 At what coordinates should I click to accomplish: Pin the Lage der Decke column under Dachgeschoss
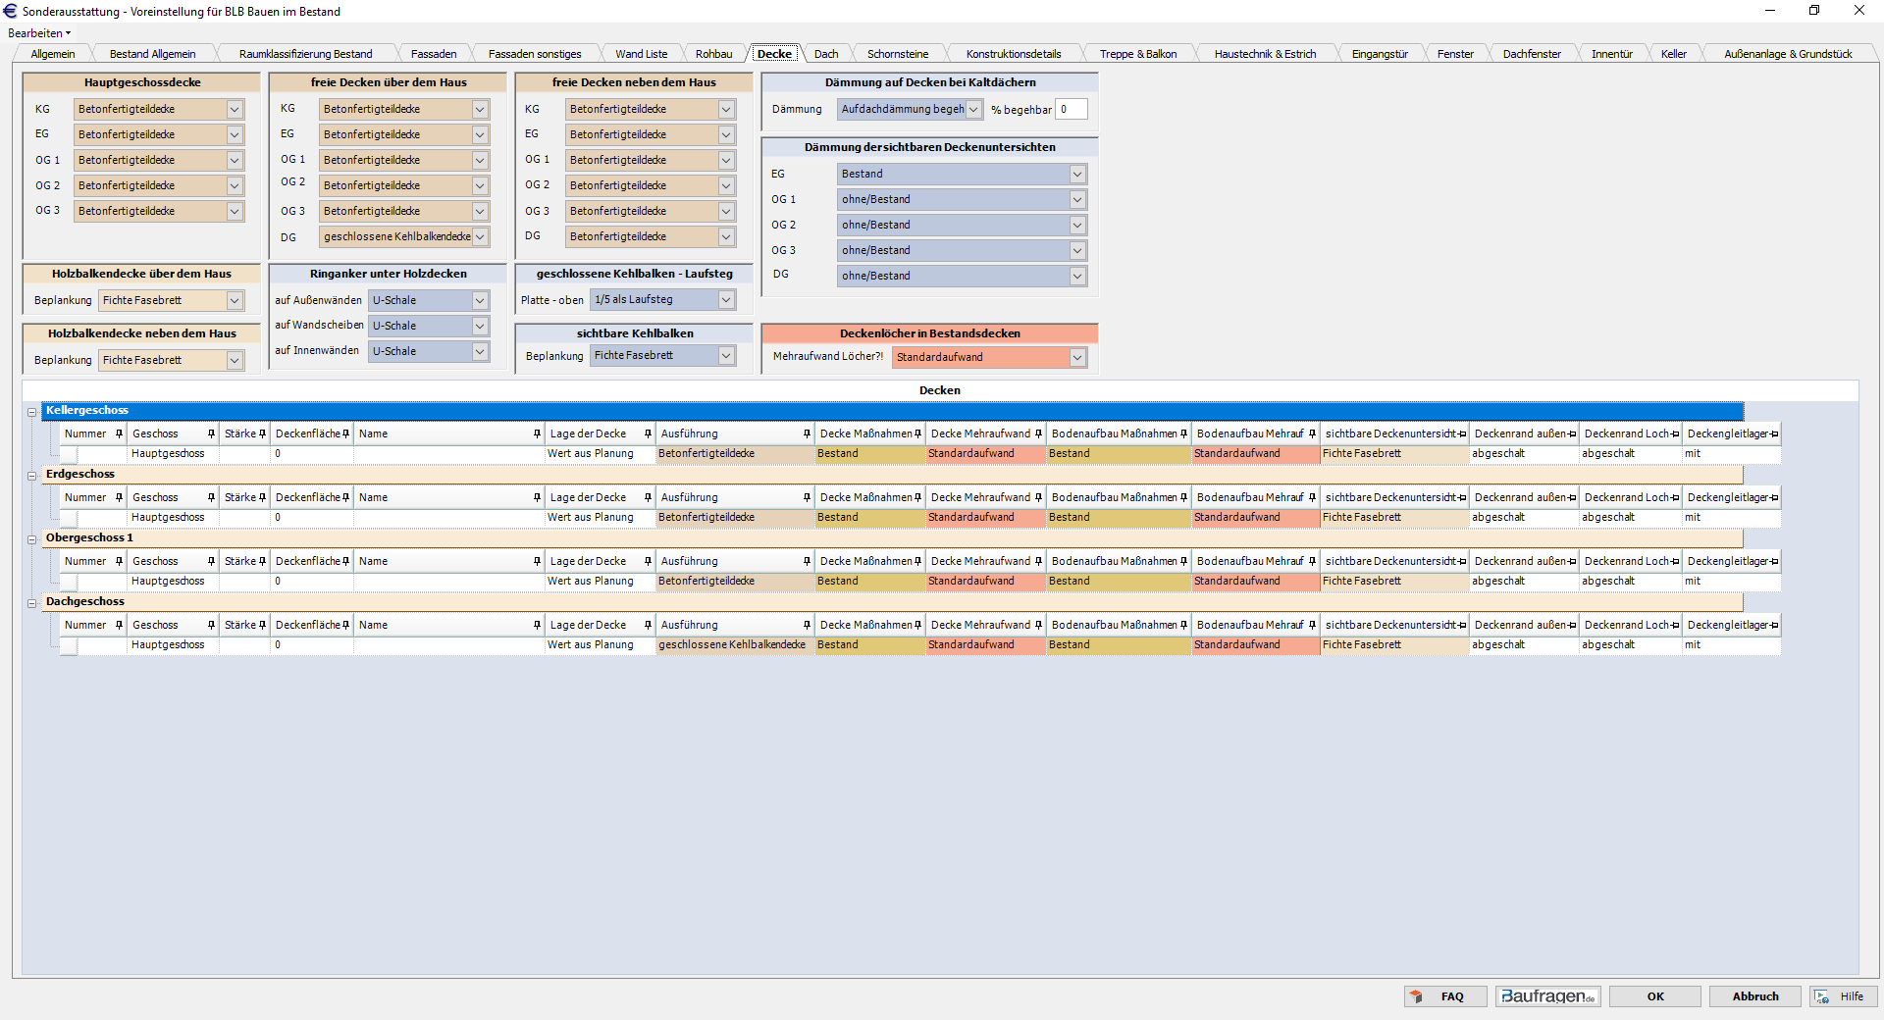(648, 625)
